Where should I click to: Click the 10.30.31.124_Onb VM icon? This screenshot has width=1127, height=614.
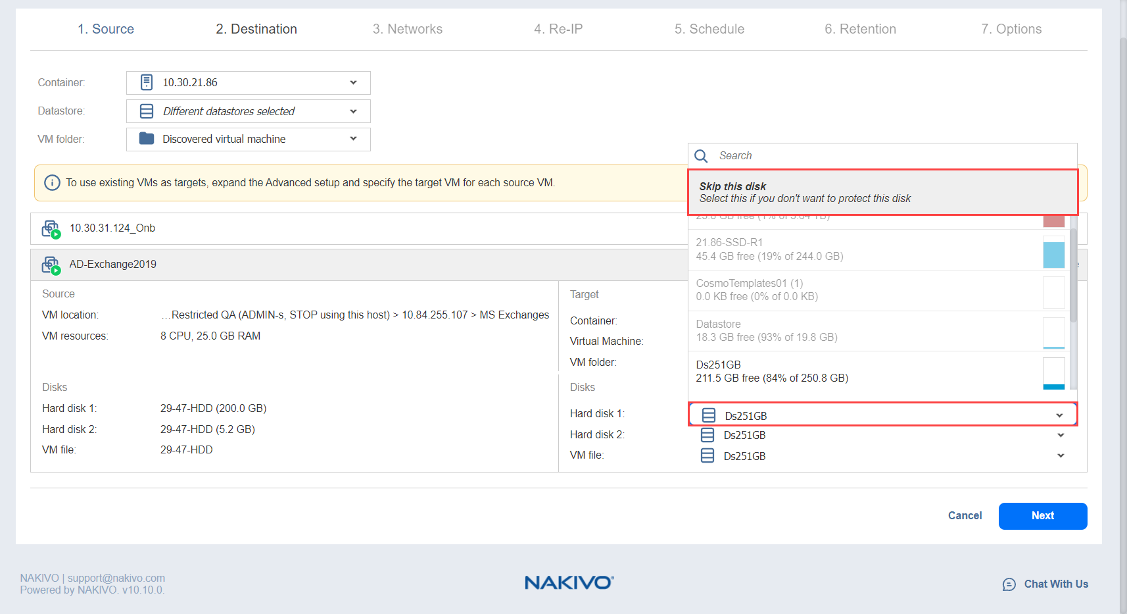(51, 229)
